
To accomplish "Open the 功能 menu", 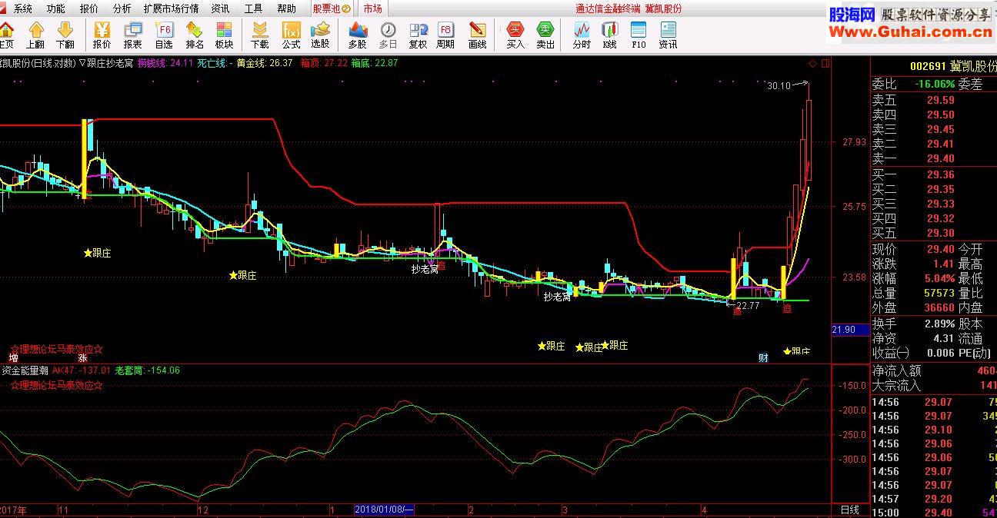I will click(x=55, y=8).
